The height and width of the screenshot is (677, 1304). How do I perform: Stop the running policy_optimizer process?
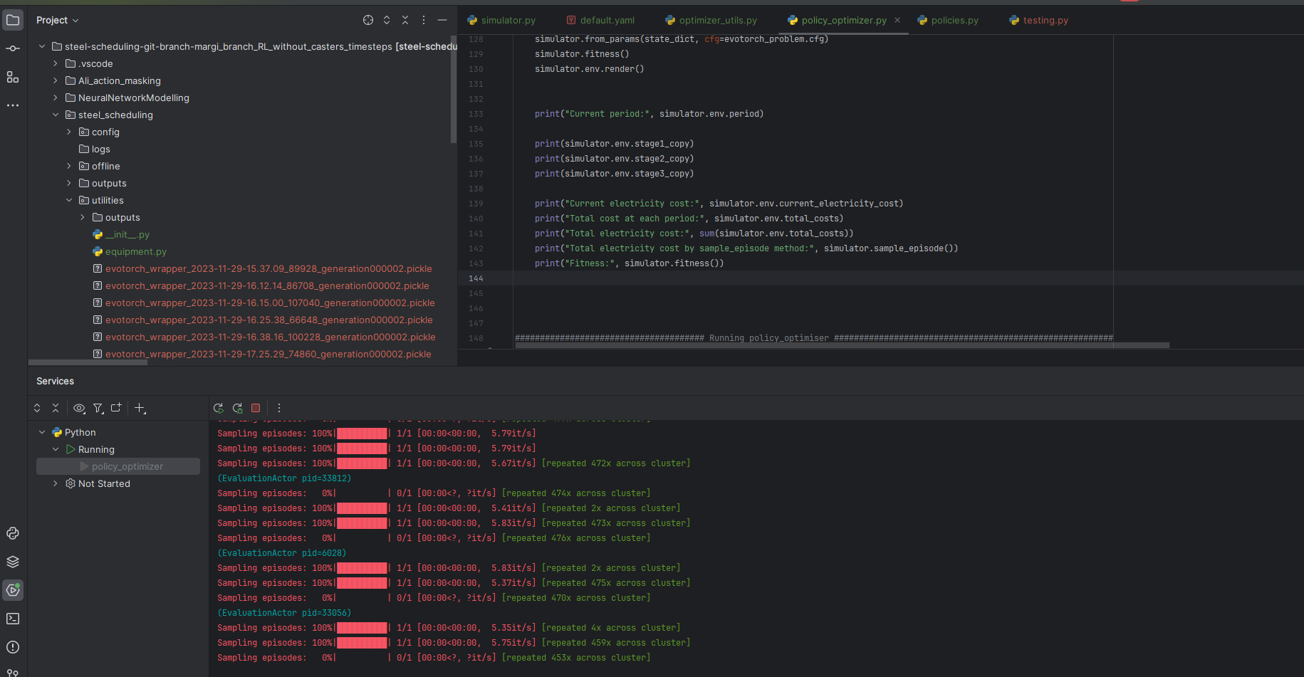pos(256,408)
